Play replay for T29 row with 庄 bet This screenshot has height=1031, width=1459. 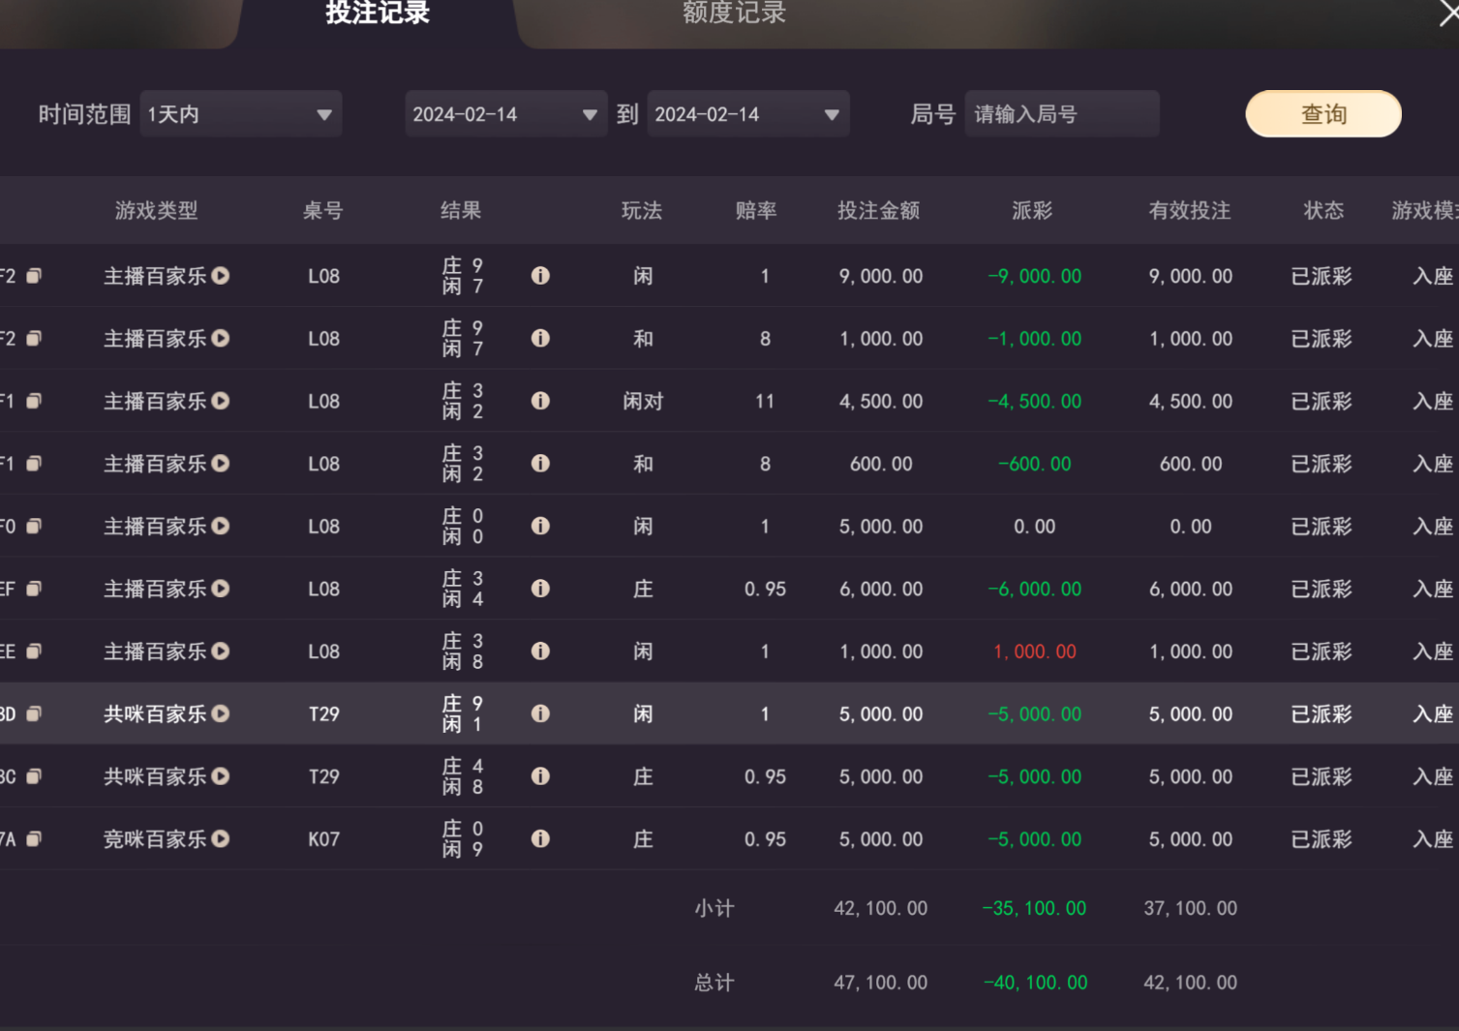pos(221,776)
